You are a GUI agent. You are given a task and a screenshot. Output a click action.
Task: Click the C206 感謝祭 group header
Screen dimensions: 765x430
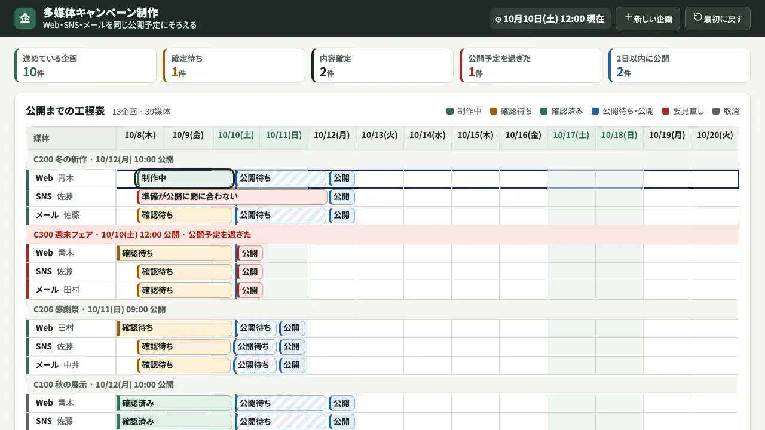coord(382,309)
